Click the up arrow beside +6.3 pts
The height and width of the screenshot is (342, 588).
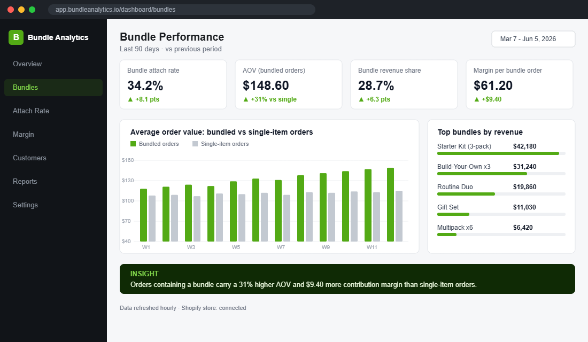coord(361,99)
